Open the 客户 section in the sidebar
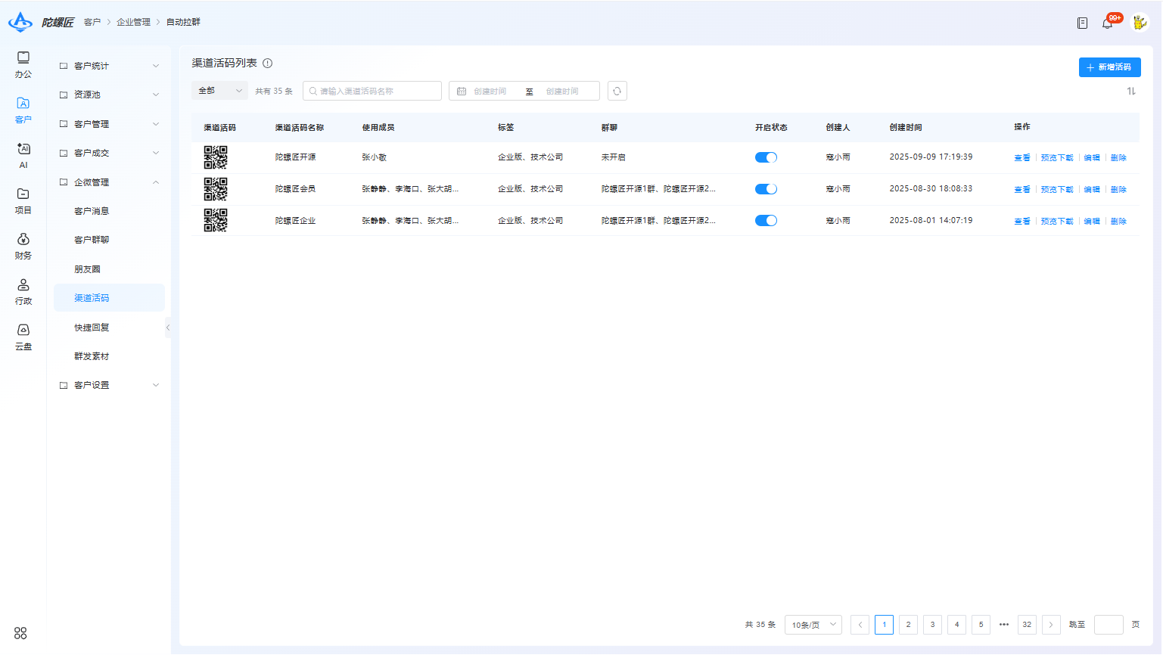 coord(23,110)
